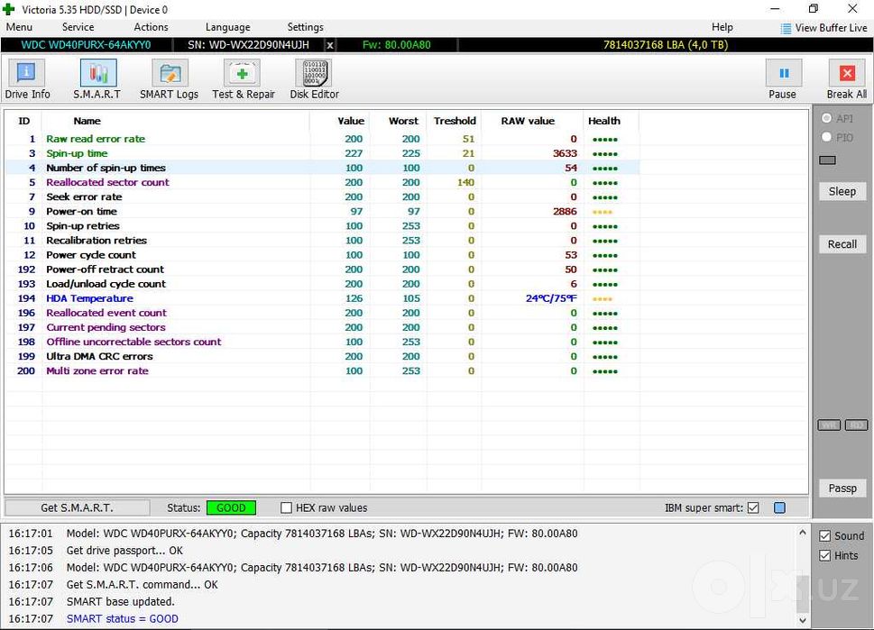
Task: Click the x next to the serial number
Action: 330,45
